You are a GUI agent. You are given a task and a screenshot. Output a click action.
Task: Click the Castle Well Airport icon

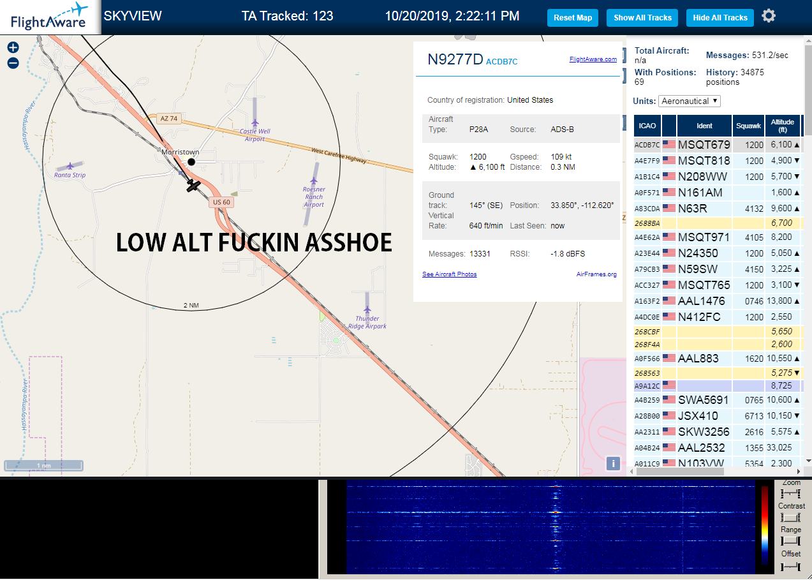255,122
